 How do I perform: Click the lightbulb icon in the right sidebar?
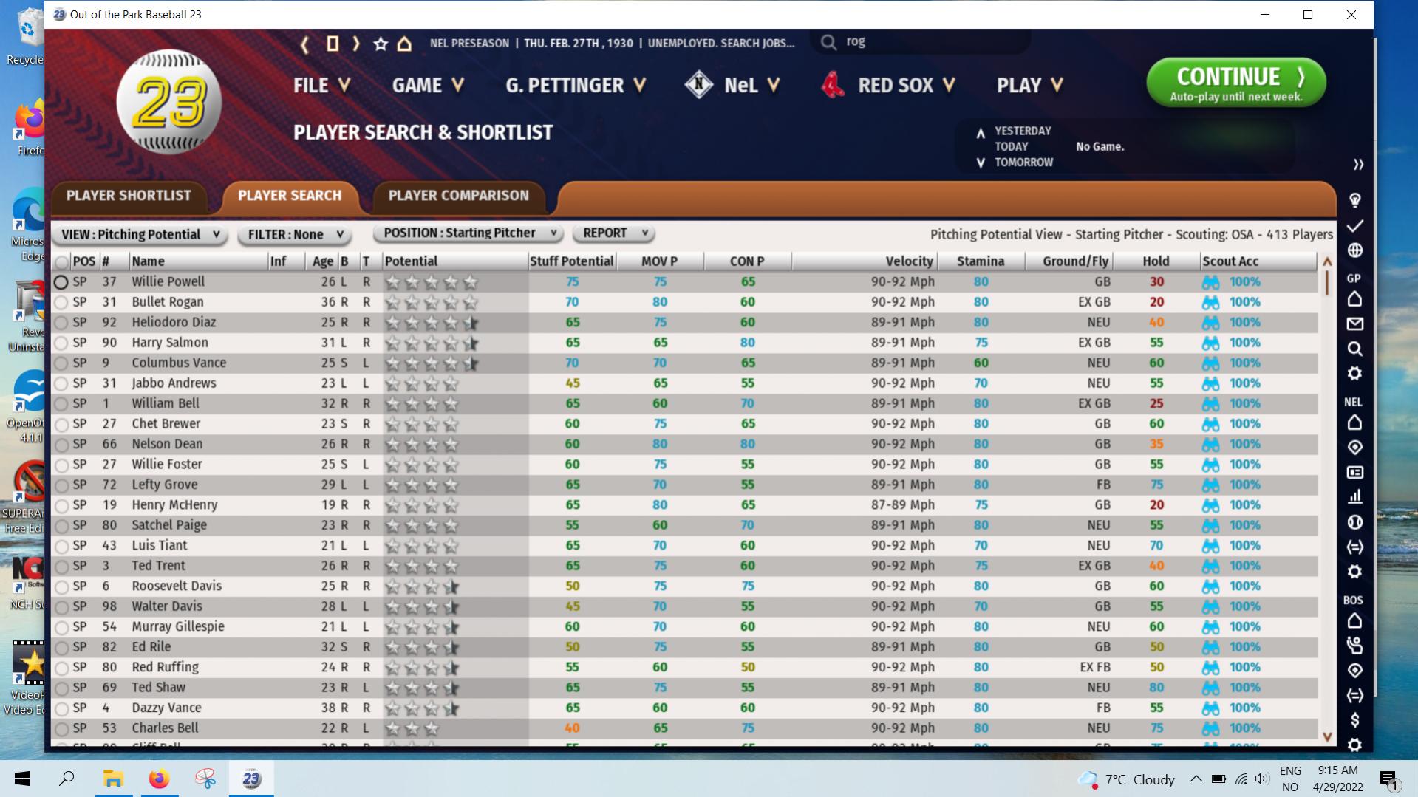click(x=1355, y=200)
